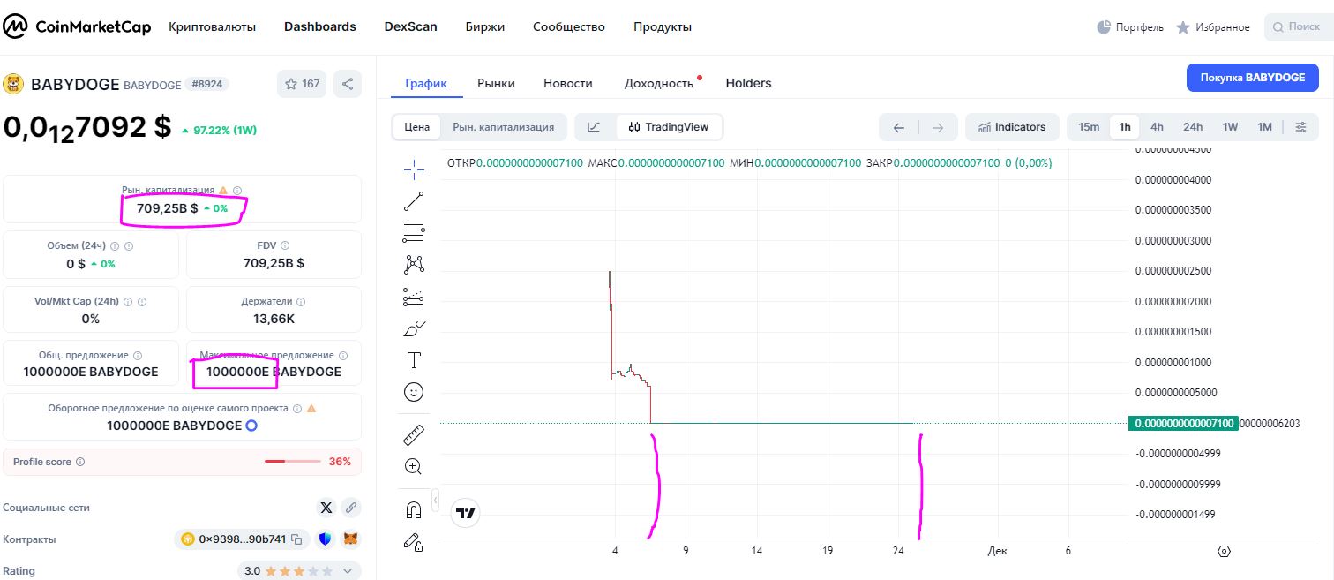Redo chart action with right arrow
Viewport: 1334px width, 580px height.
click(x=938, y=127)
